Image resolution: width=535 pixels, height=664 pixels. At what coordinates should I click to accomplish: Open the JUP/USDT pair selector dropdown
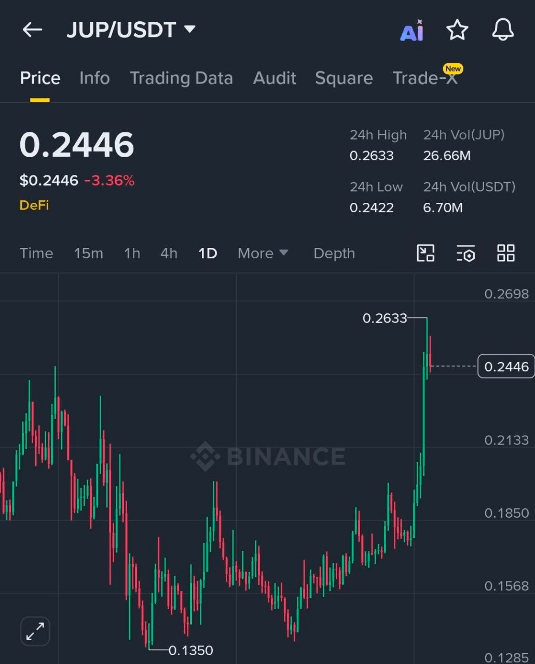pos(131,30)
